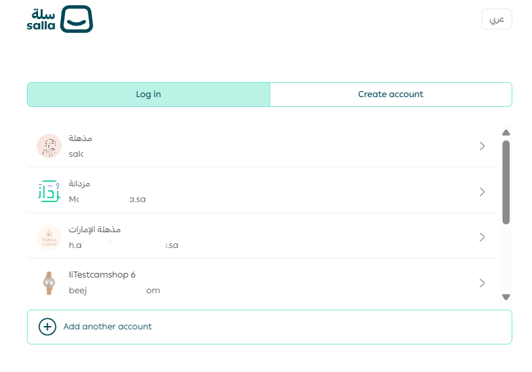The image size is (532, 372).
Task: Switch to the Log in tab
Action: tap(148, 94)
